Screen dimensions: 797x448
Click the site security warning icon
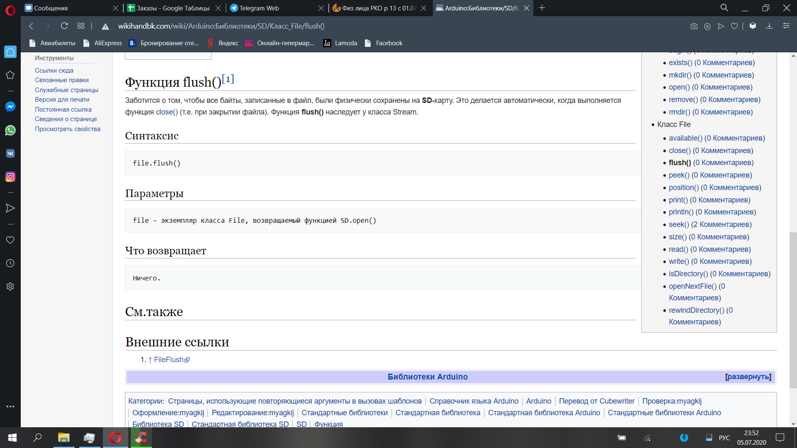tap(105, 27)
